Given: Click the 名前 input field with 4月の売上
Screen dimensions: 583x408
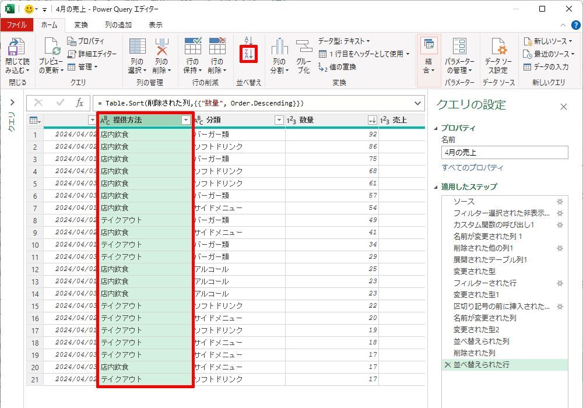Looking at the screenshot, I should pyautogui.click(x=504, y=153).
